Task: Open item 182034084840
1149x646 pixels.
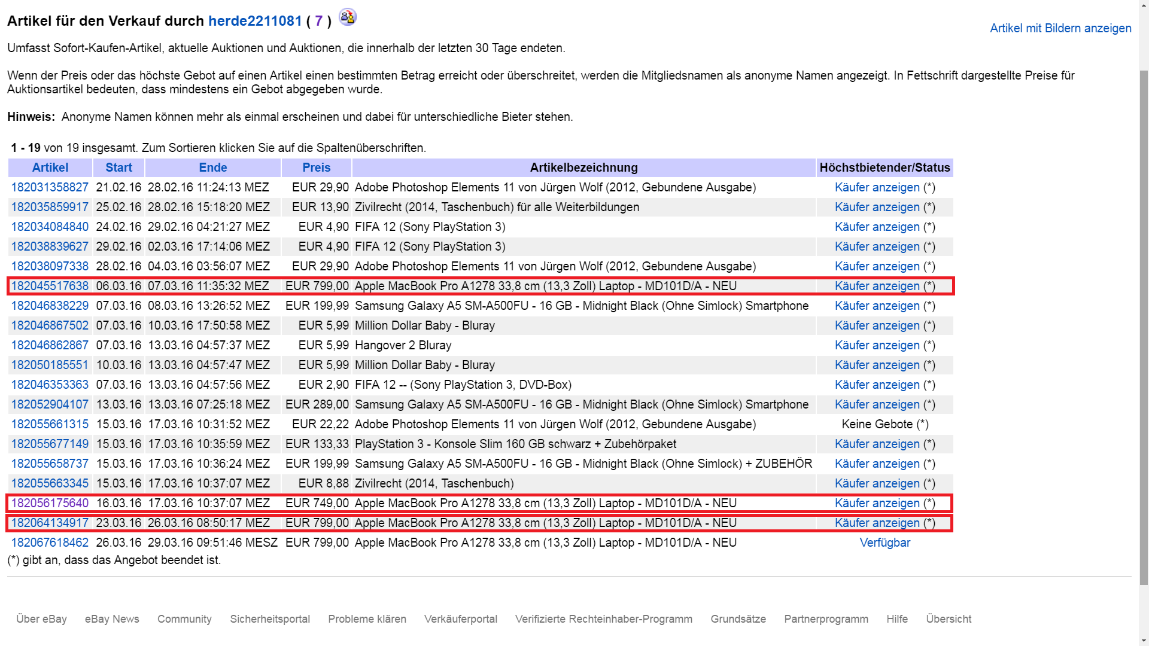Action: 50,227
